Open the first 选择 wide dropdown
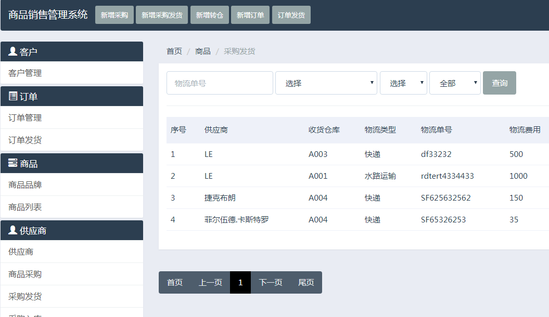Image resolution: width=549 pixels, height=317 pixels. [x=326, y=83]
